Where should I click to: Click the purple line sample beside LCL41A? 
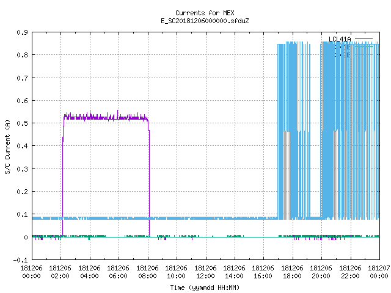(364, 39)
